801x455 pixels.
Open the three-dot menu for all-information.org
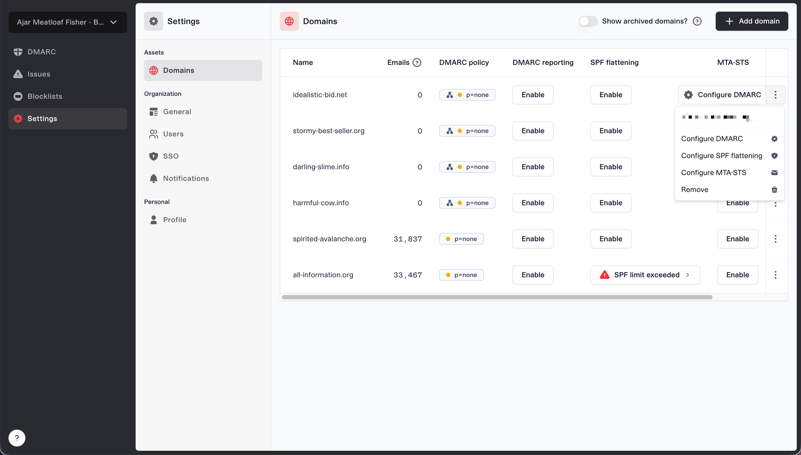point(775,275)
